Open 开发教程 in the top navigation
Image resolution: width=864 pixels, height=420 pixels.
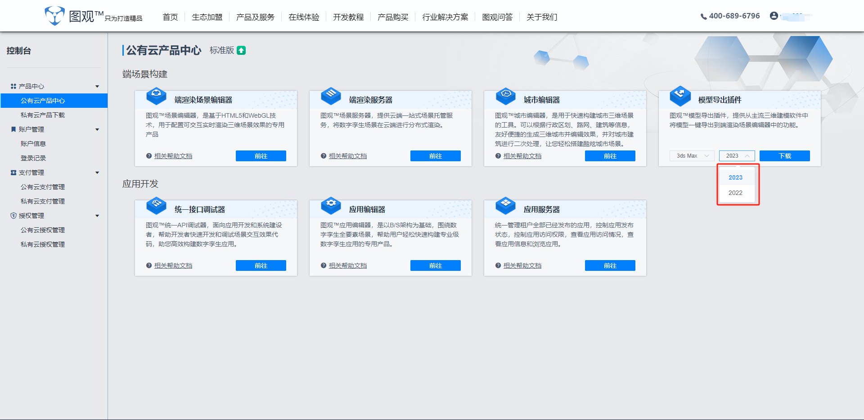click(x=348, y=17)
